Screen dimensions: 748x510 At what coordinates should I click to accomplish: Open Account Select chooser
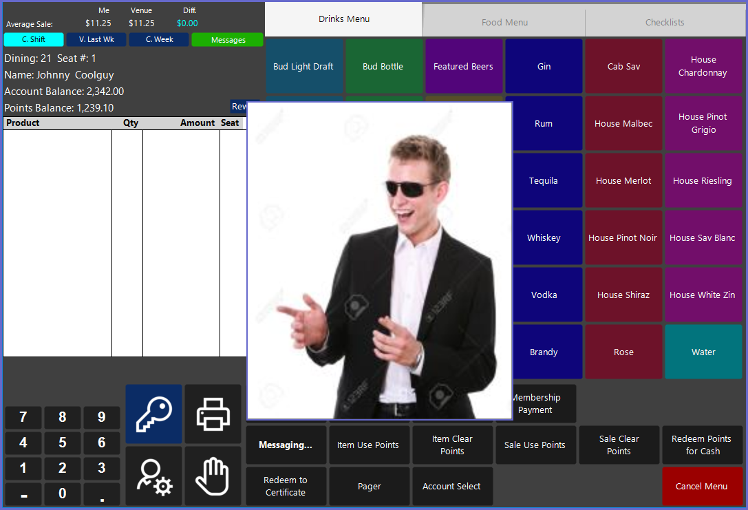tap(452, 487)
